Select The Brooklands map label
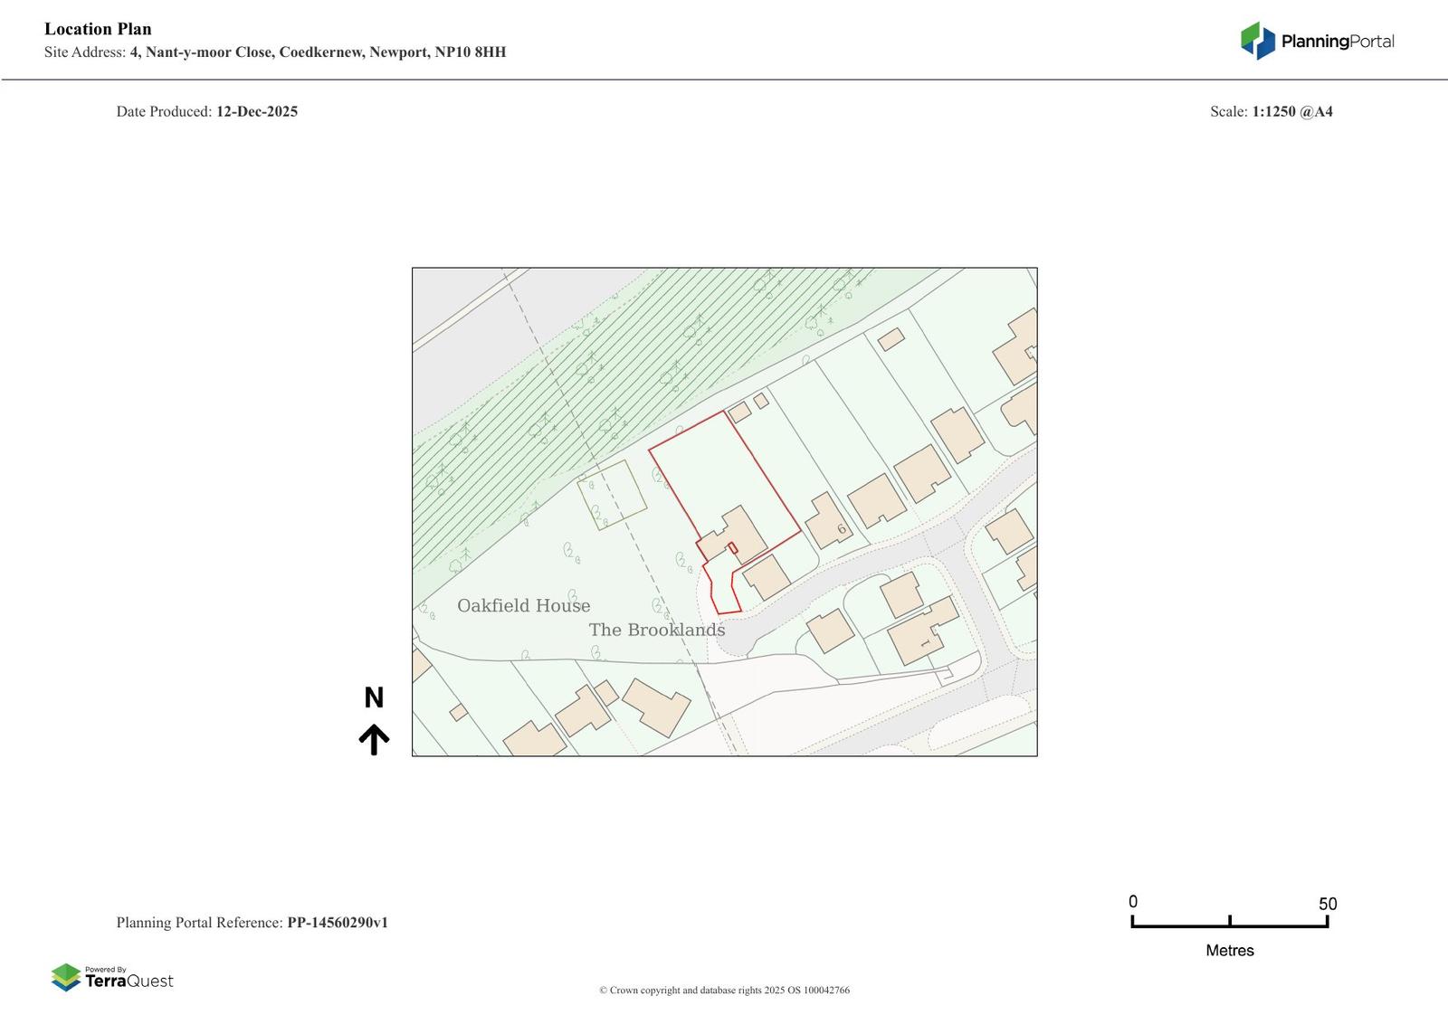Viewport: 1448px width, 1024px height. click(x=657, y=630)
